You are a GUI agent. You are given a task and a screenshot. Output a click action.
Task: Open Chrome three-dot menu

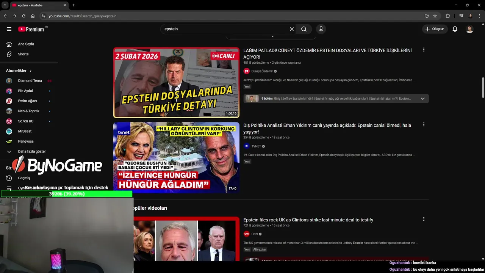(x=479, y=16)
